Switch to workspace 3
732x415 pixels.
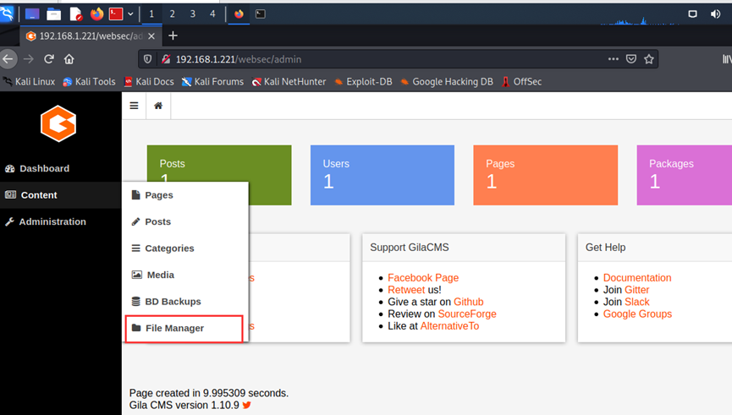coord(192,14)
